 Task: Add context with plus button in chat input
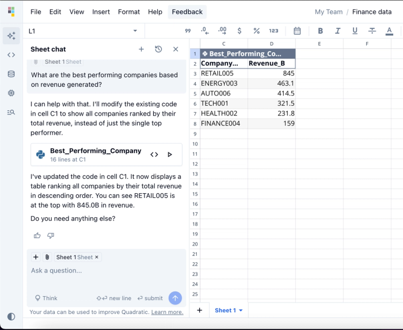pyautogui.click(x=36, y=257)
